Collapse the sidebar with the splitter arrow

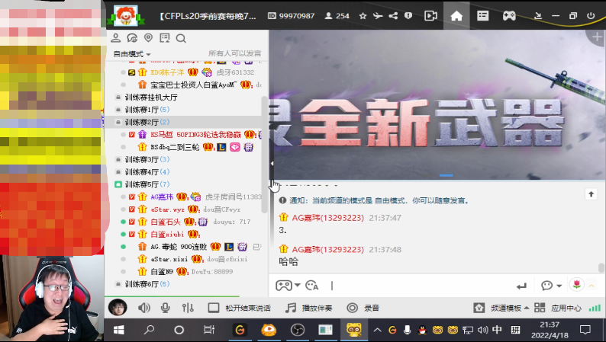click(x=272, y=164)
